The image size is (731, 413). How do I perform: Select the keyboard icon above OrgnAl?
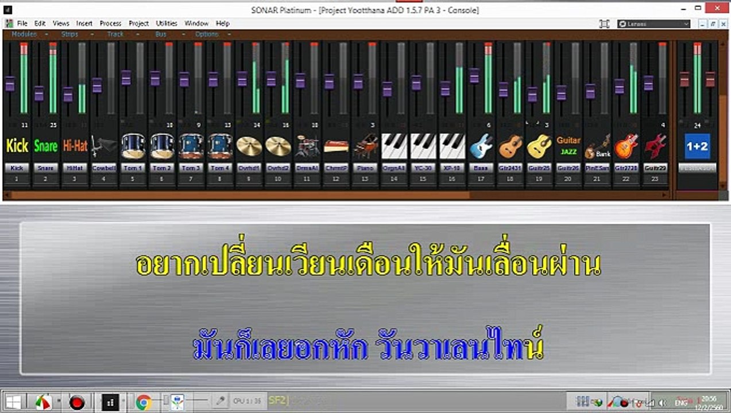(x=394, y=146)
